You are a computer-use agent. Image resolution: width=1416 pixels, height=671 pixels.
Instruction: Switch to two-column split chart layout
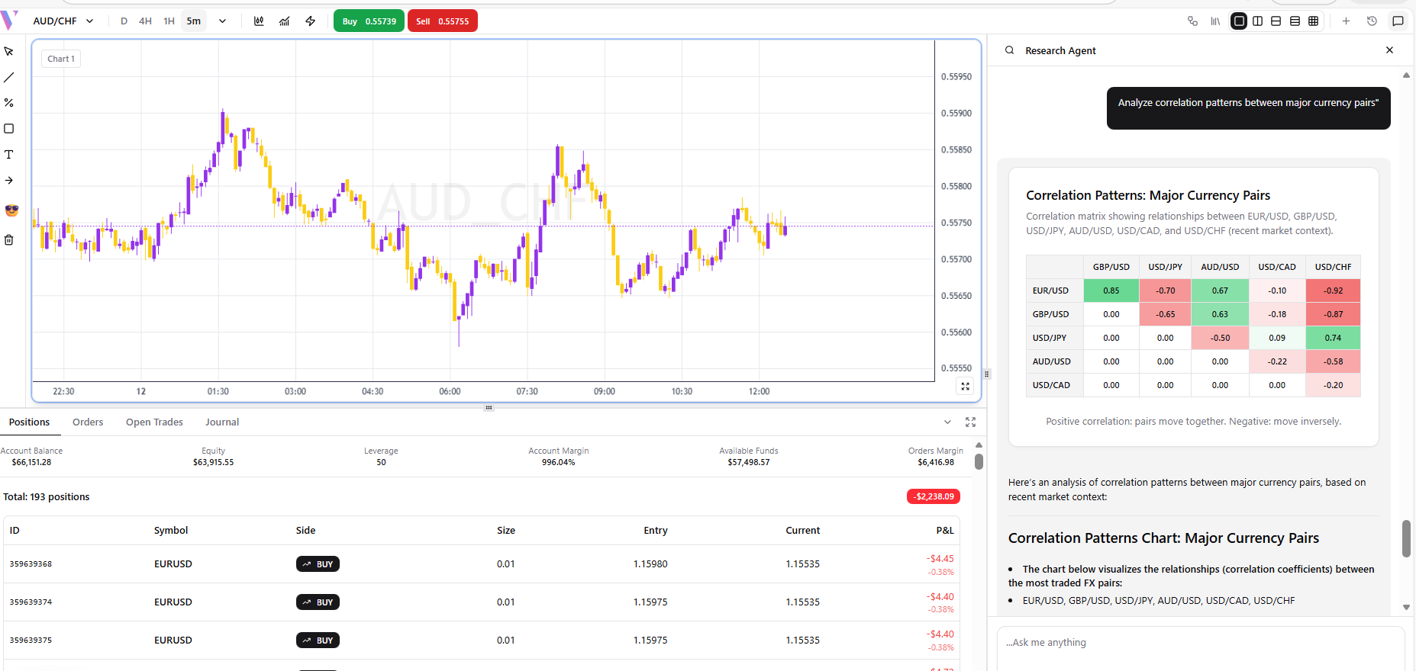tap(1257, 21)
